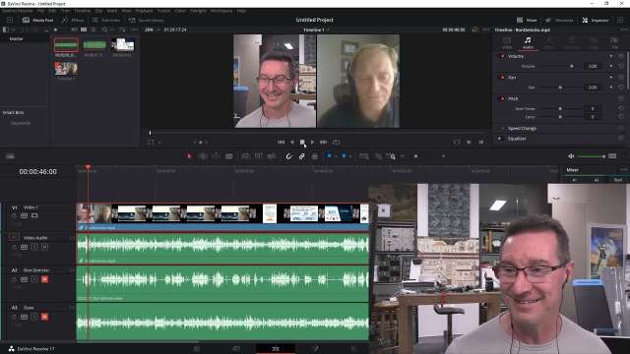Adjust the Pan slider in Inspector
The image size is (630, 354).
(x=560, y=88)
